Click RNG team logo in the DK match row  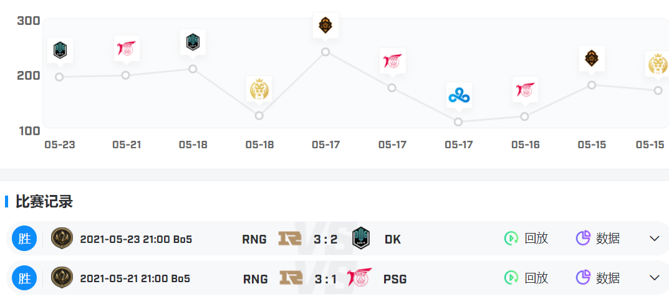pos(290,239)
